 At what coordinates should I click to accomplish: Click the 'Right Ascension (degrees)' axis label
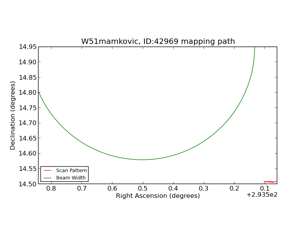click(158, 196)
